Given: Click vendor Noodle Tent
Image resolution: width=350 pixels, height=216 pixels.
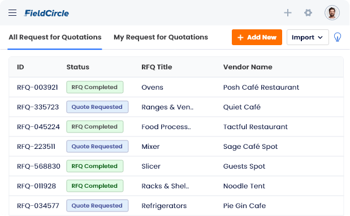Looking at the screenshot, I should 244,186.
